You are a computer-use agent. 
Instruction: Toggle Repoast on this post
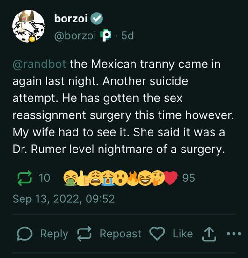pyautogui.click(x=109, y=234)
